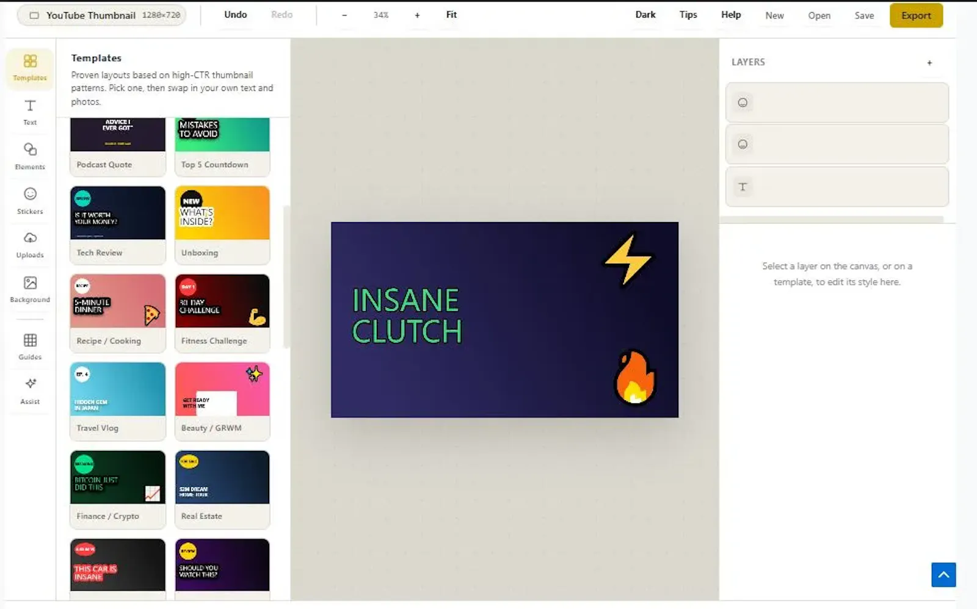Open the Assist sparkle tool
The height and width of the screenshot is (609, 977).
[30, 391]
